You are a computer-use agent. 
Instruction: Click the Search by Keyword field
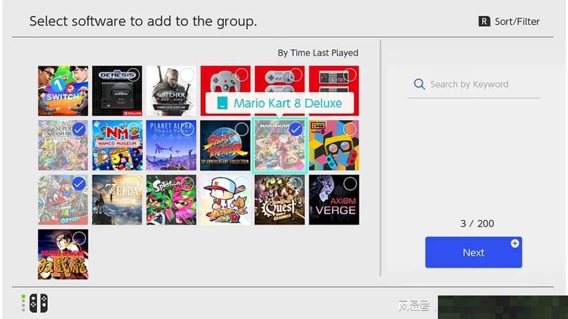(474, 85)
